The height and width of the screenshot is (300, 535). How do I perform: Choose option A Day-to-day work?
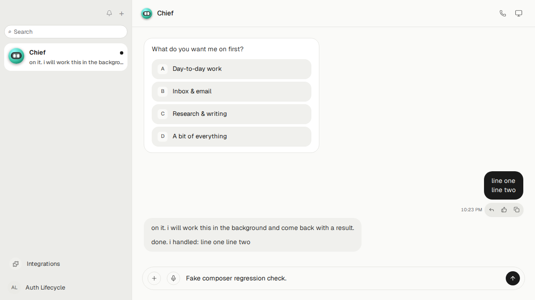pyautogui.click(x=232, y=69)
